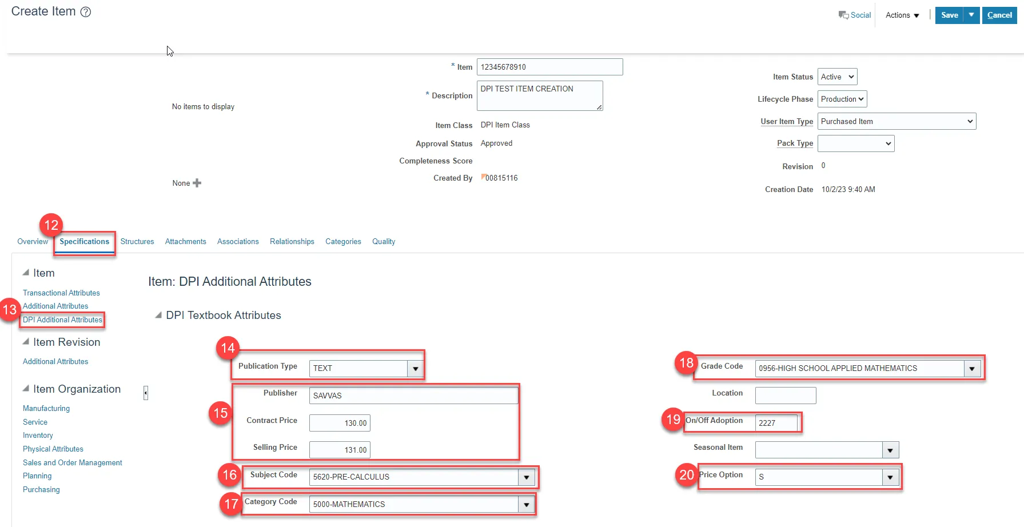This screenshot has width=1024, height=527.
Task: Click the Social conversation icon
Action: coord(843,15)
